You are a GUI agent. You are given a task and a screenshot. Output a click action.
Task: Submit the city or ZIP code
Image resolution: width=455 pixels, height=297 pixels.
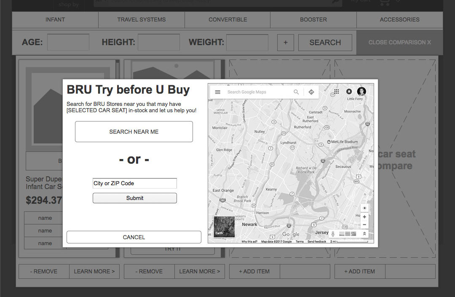pos(134,198)
